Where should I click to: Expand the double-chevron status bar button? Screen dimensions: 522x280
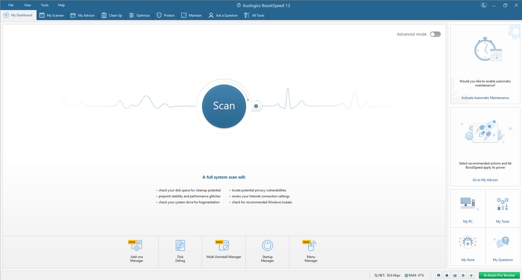tap(471, 275)
